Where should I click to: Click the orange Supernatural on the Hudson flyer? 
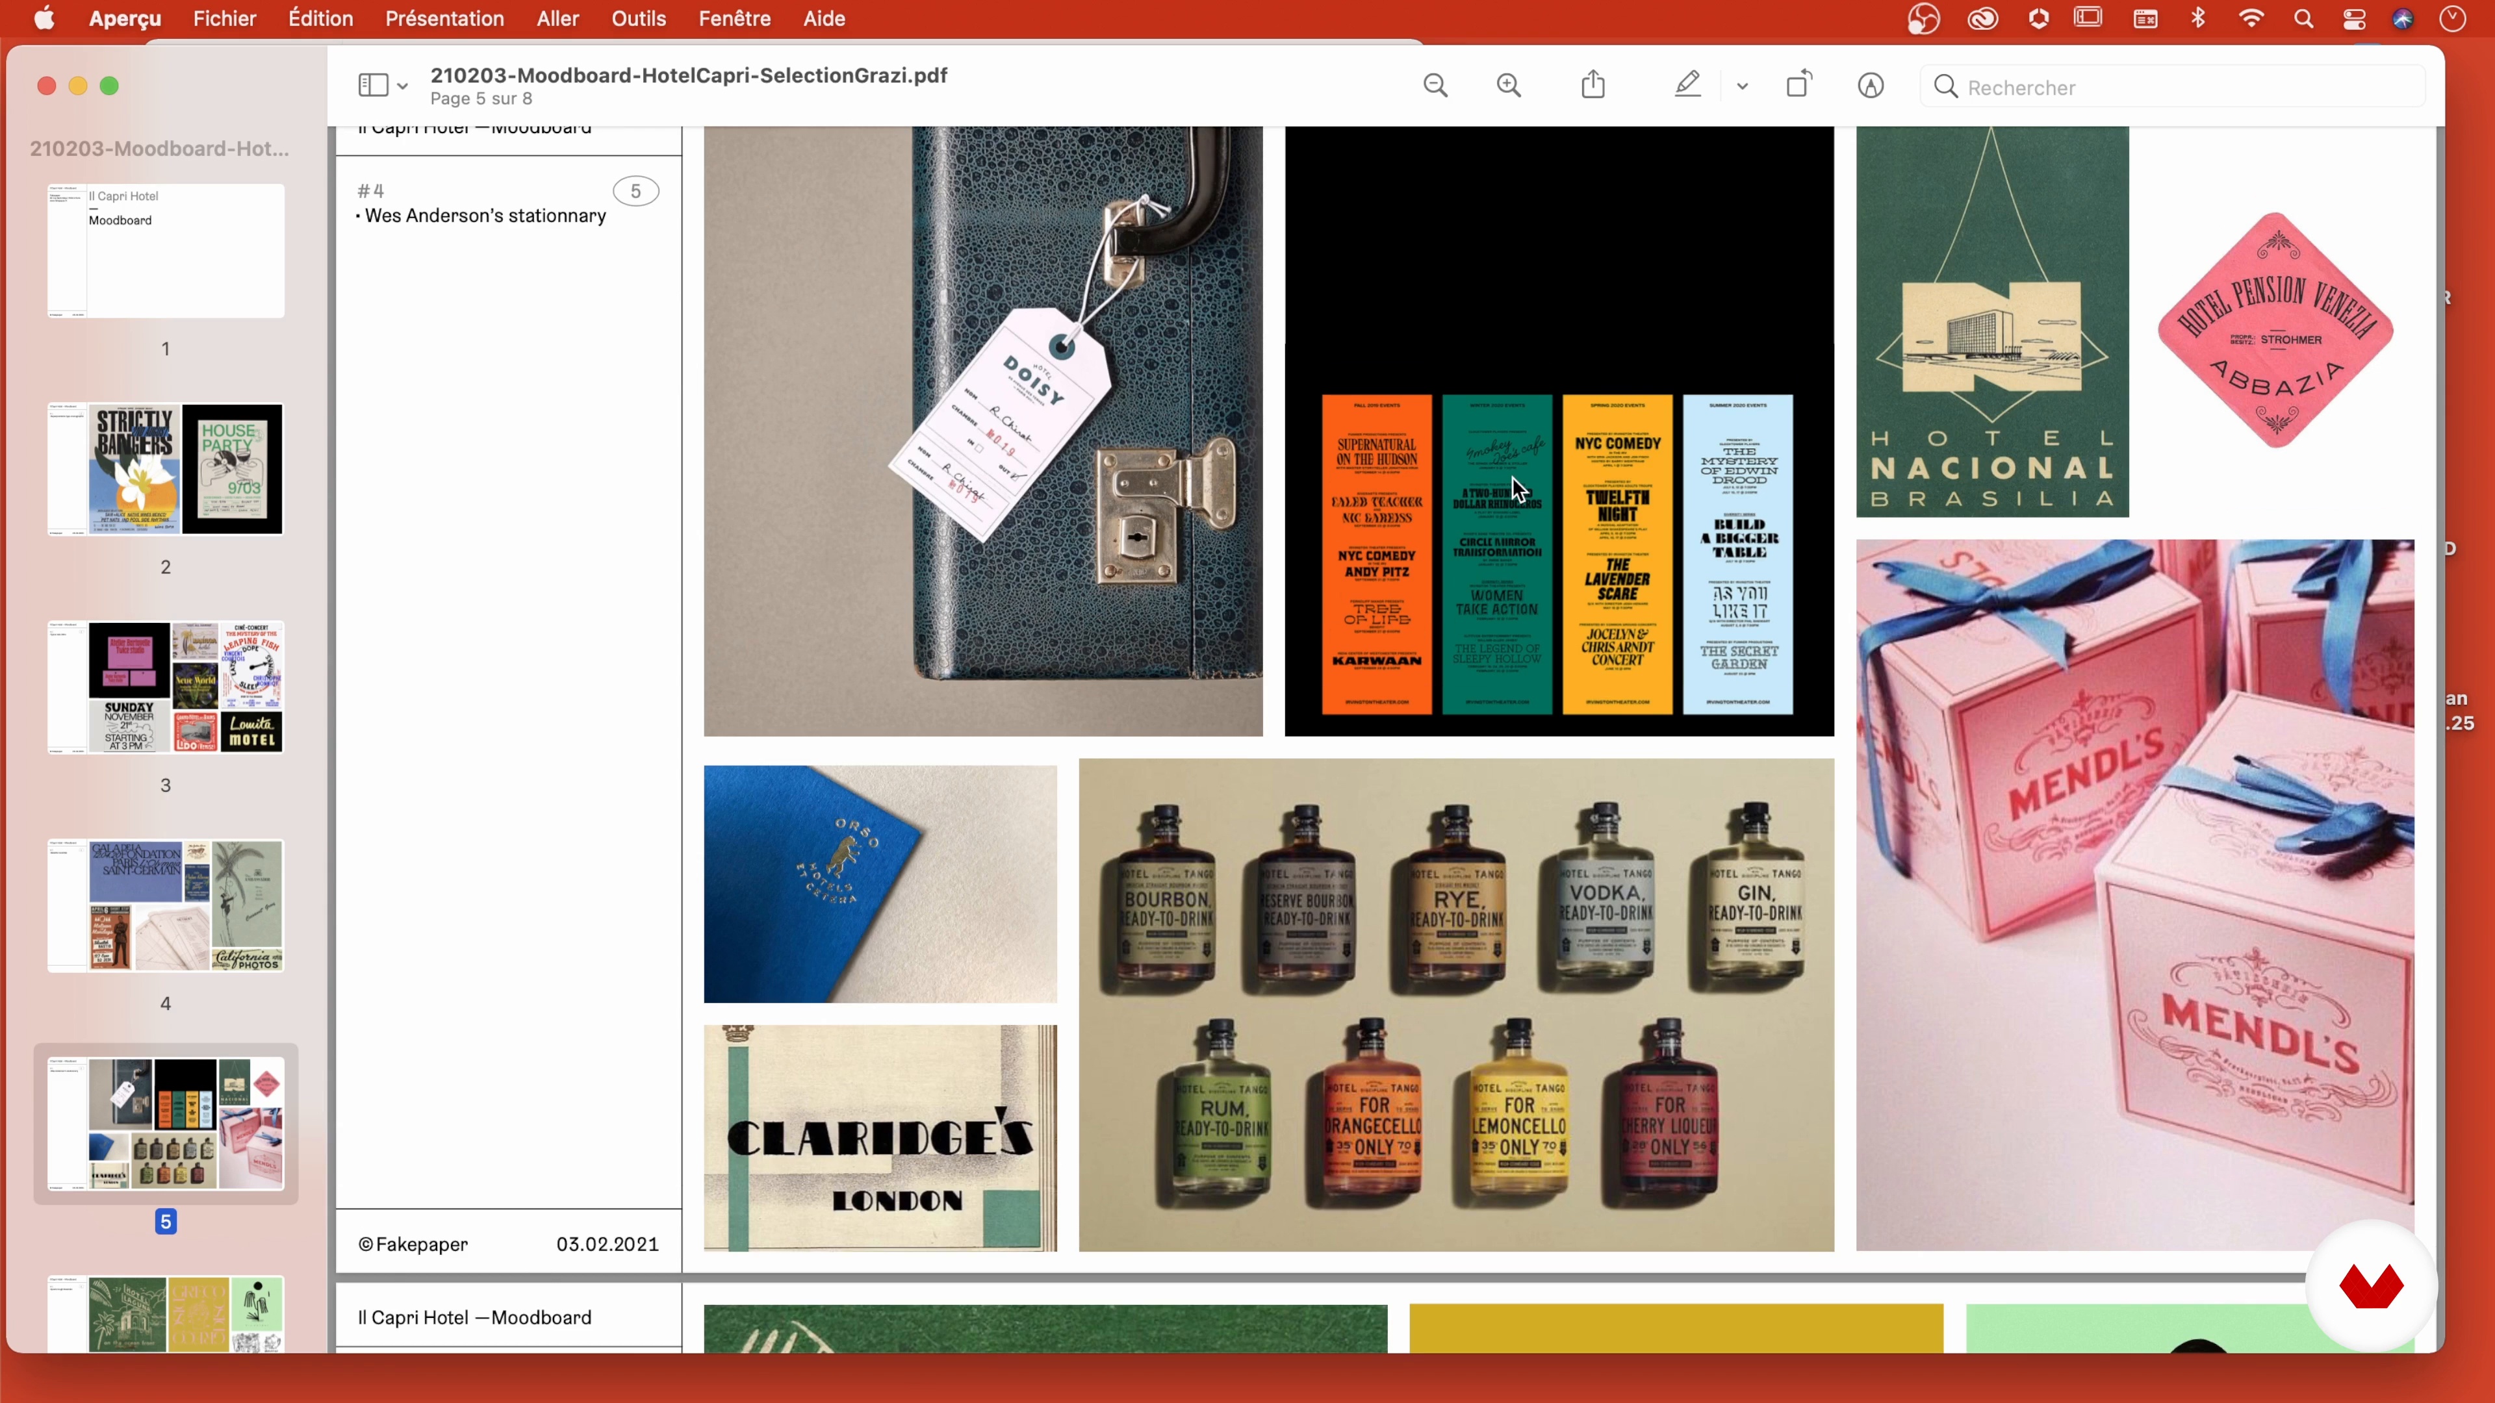[x=1376, y=555]
